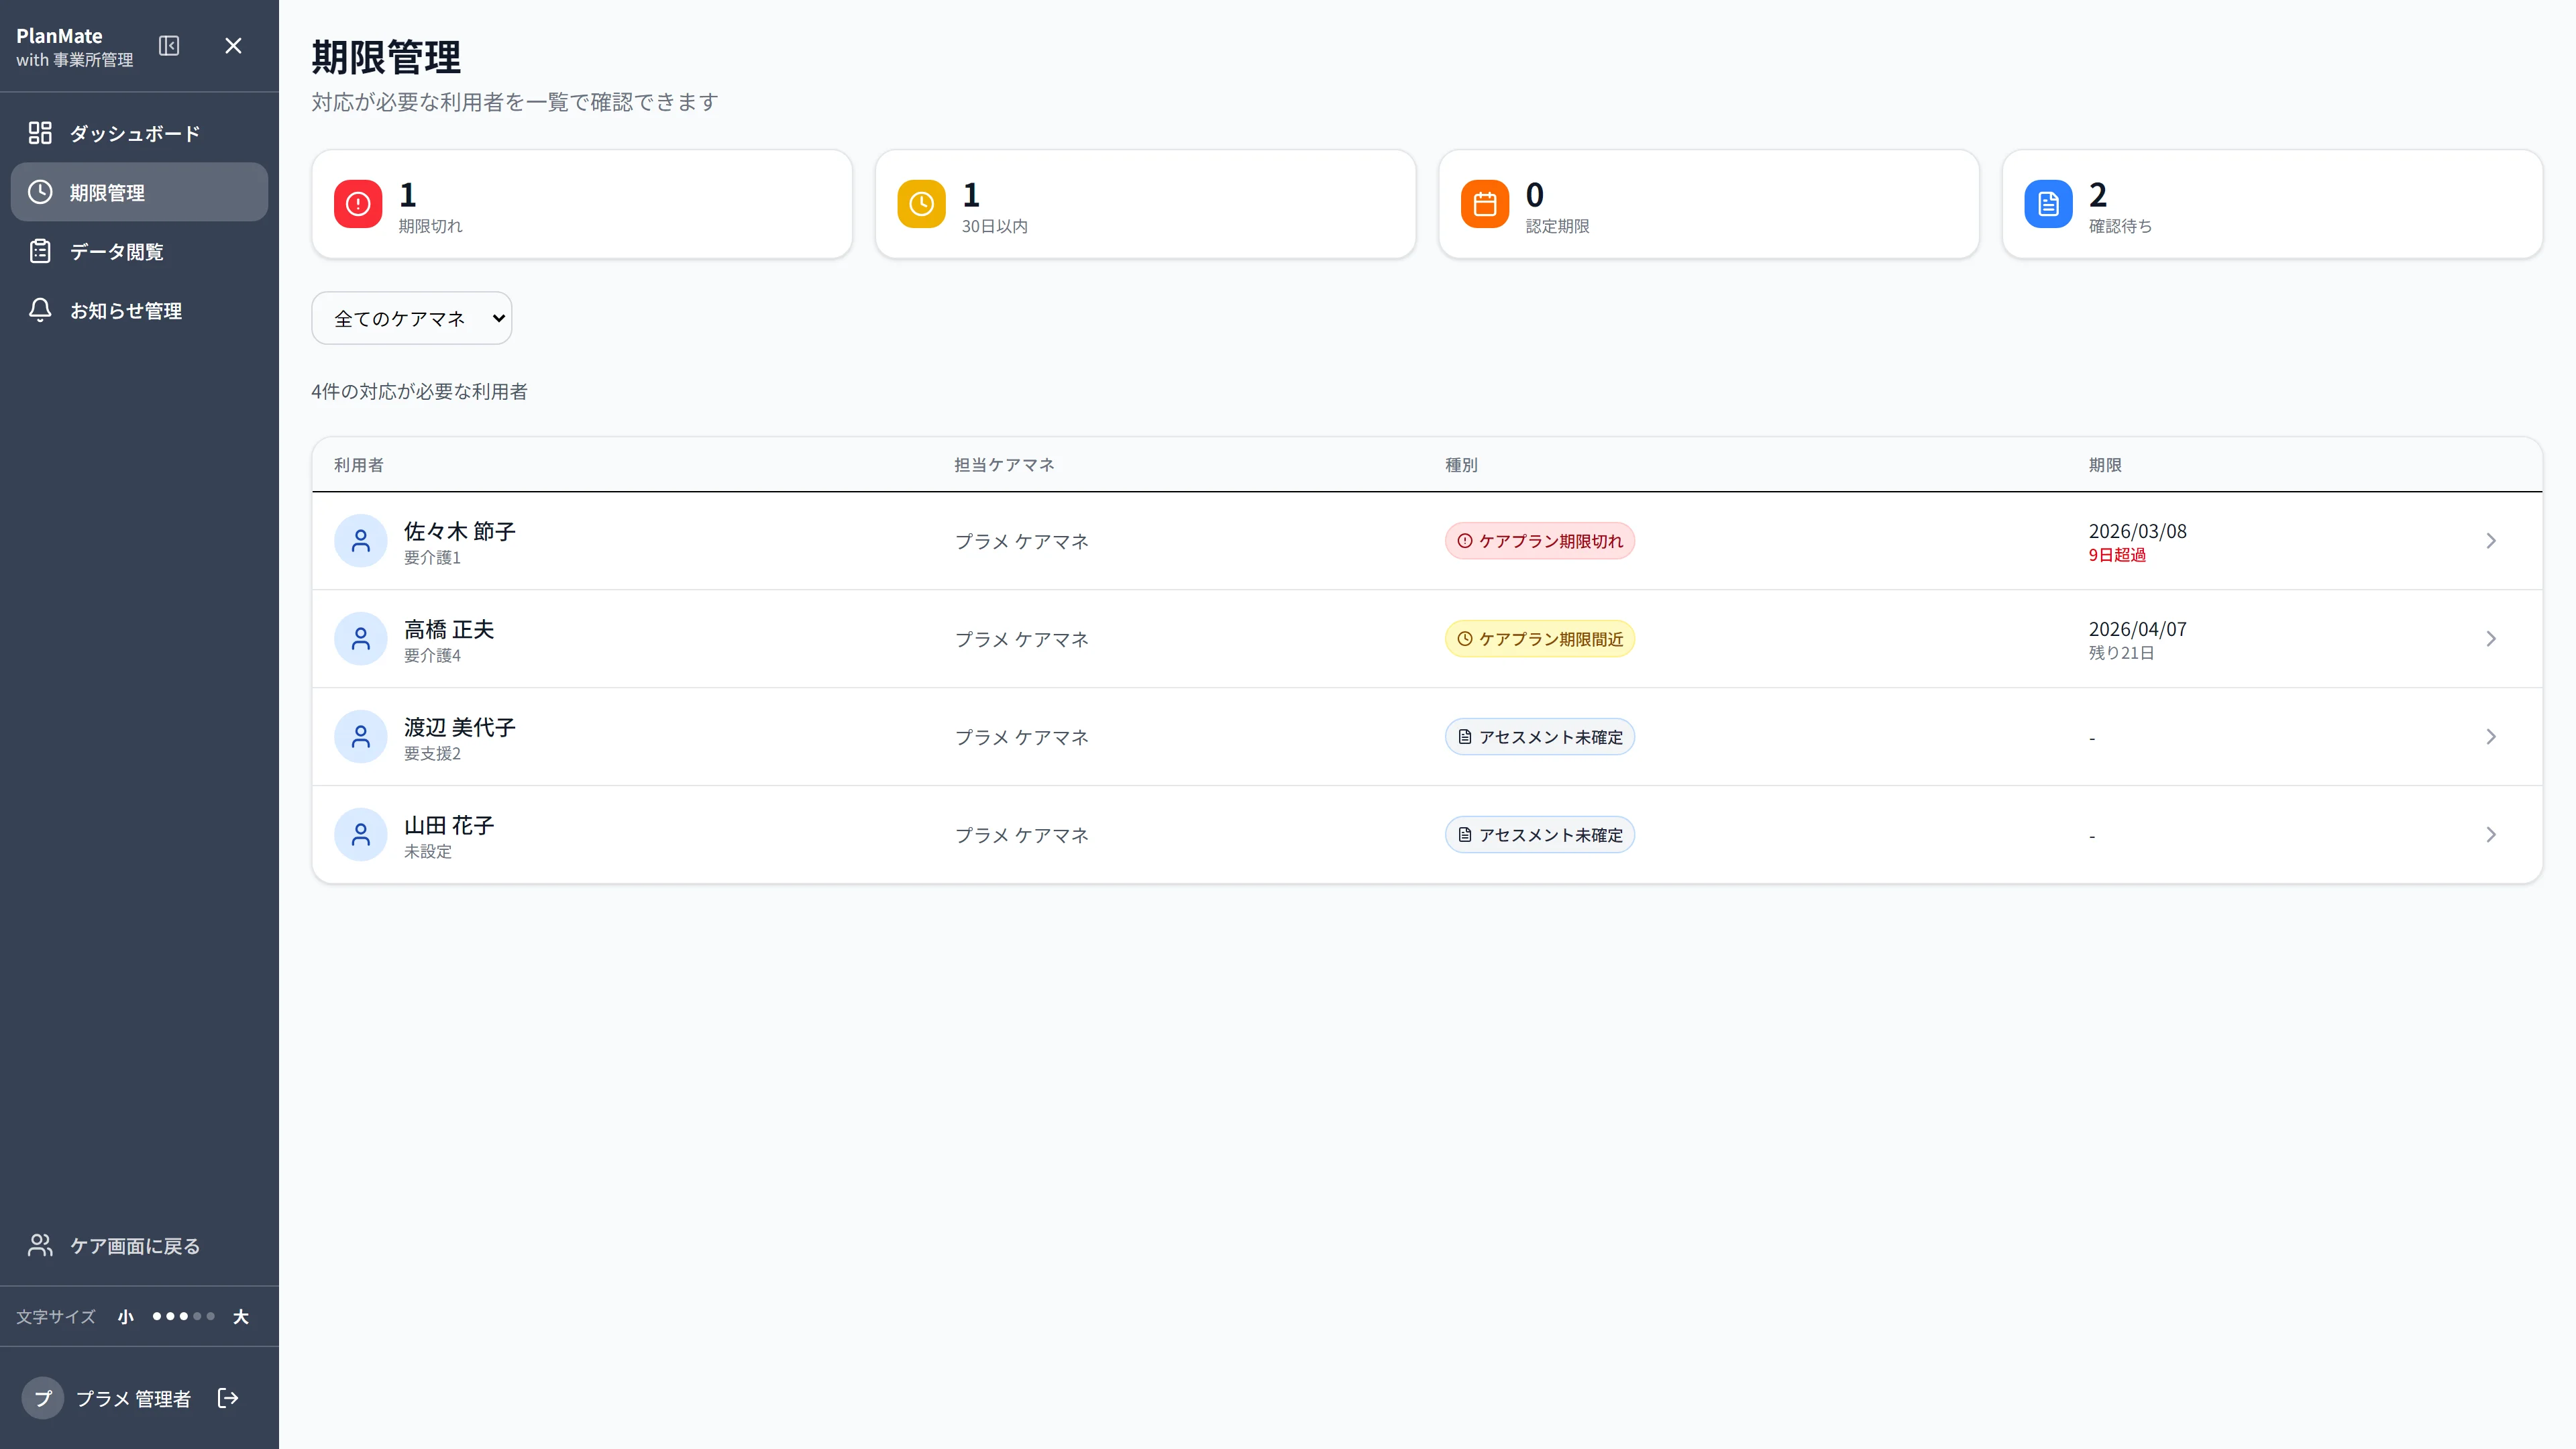Click プラメ ケアマネ in 高橋 正夫 row
2576x1449 pixels.
(1021, 639)
